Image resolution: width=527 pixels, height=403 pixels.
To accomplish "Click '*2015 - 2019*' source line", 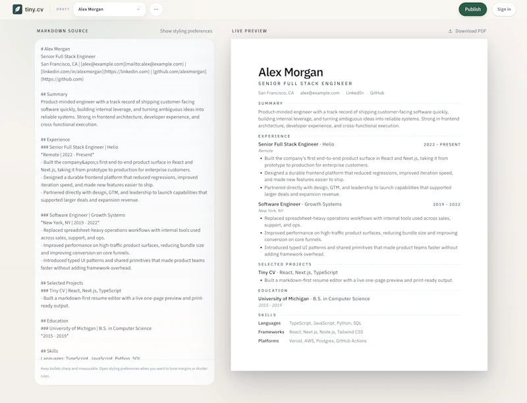I will (x=55, y=336).
